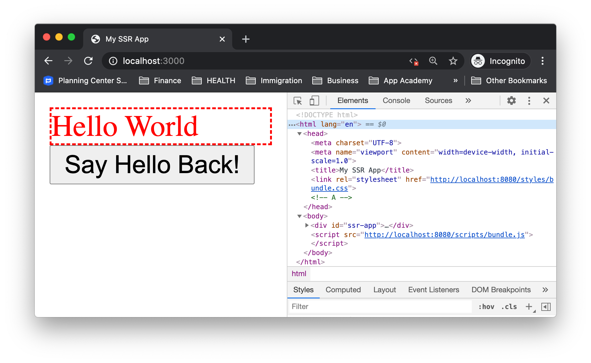591x363 pixels.
Task: Collapse the head element node
Action: (x=300, y=134)
